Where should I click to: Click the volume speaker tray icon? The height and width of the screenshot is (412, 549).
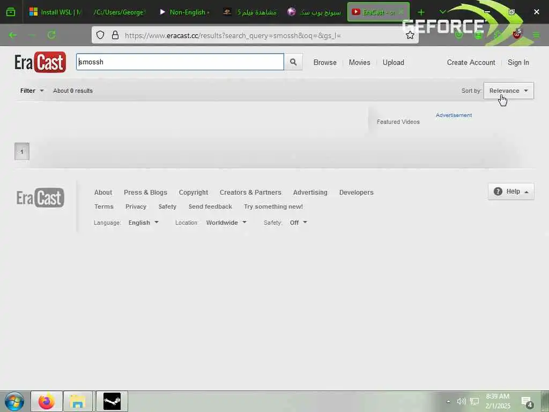click(x=461, y=401)
